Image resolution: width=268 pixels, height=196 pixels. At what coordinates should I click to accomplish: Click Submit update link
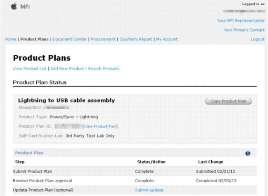pos(149,190)
